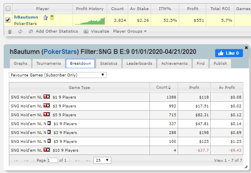Screen dimensions: 251x173
Task: Sort by the Game Type column header
Action: pyautogui.click(x=79, y=87)
